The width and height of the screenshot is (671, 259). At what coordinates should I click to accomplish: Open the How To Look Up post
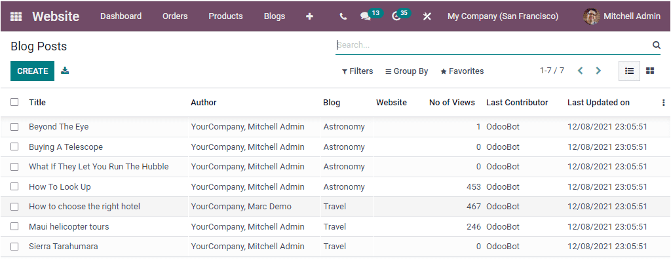[60, 187]
